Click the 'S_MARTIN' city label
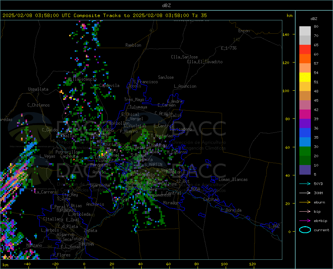 tap(153, 165)
